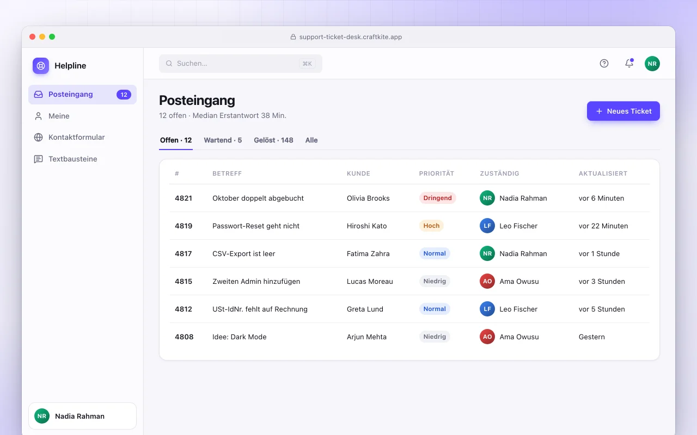
Task: Go to Kontaktformular in the sidebar
Action: tap(82, 138)
